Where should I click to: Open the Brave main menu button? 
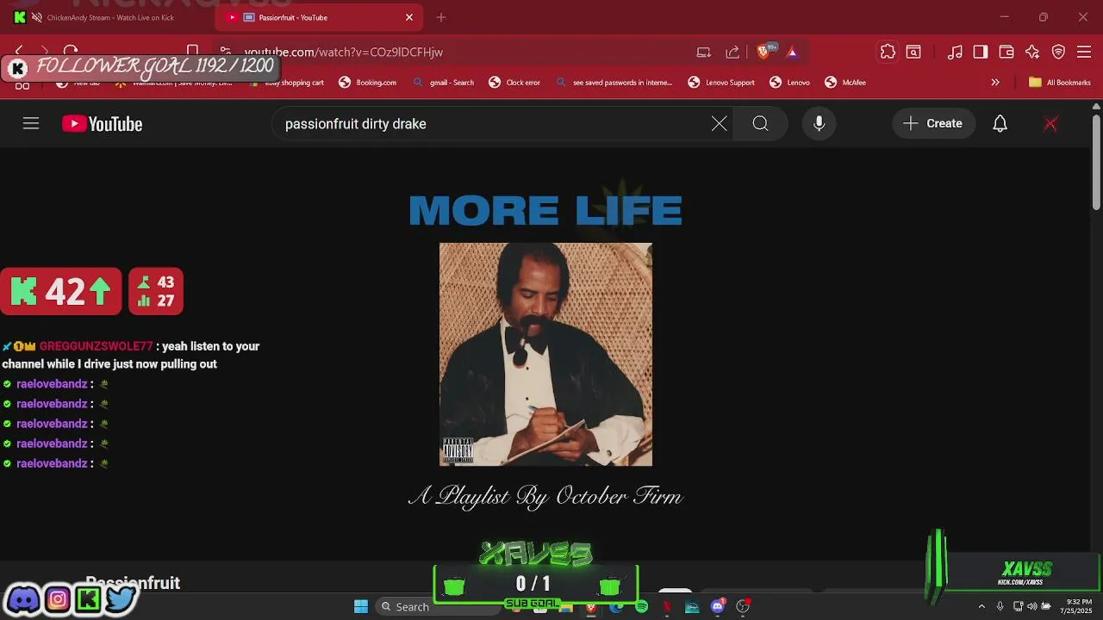1084,52
